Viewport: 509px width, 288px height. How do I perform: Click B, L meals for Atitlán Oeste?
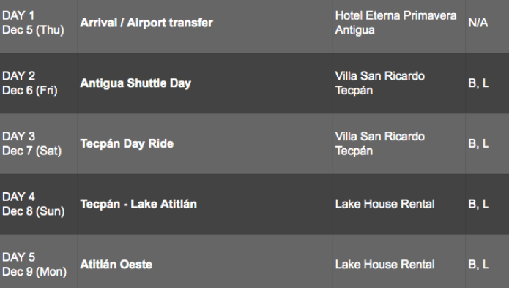click(478, 265)
